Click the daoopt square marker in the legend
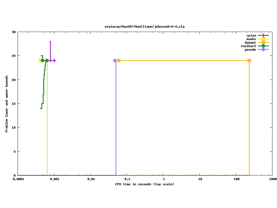Viewport: 277px width, 208px height. (x=263, y=43)
